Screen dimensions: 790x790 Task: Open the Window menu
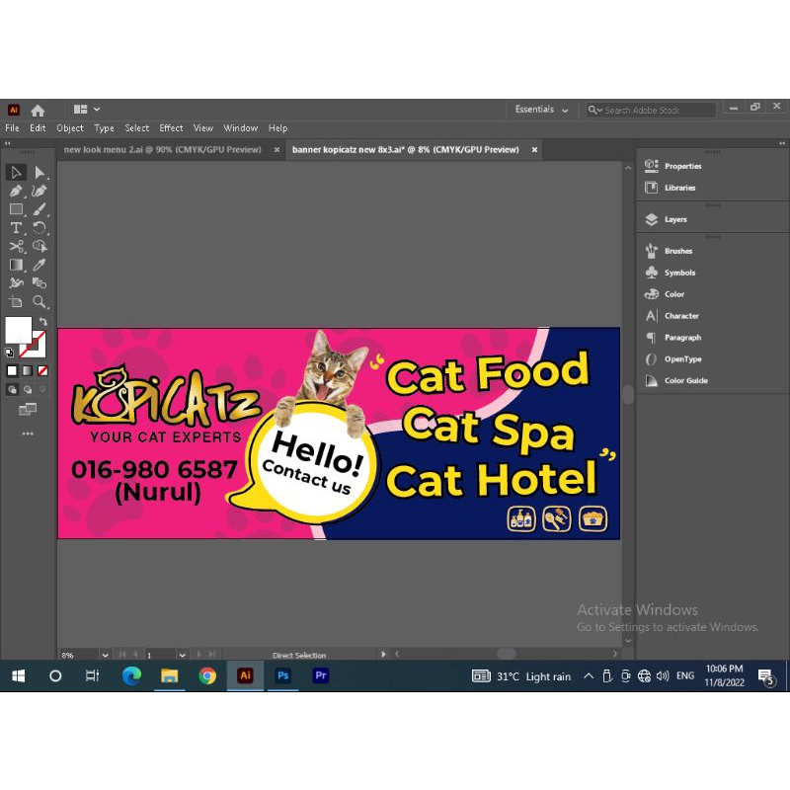coord(241,128)
